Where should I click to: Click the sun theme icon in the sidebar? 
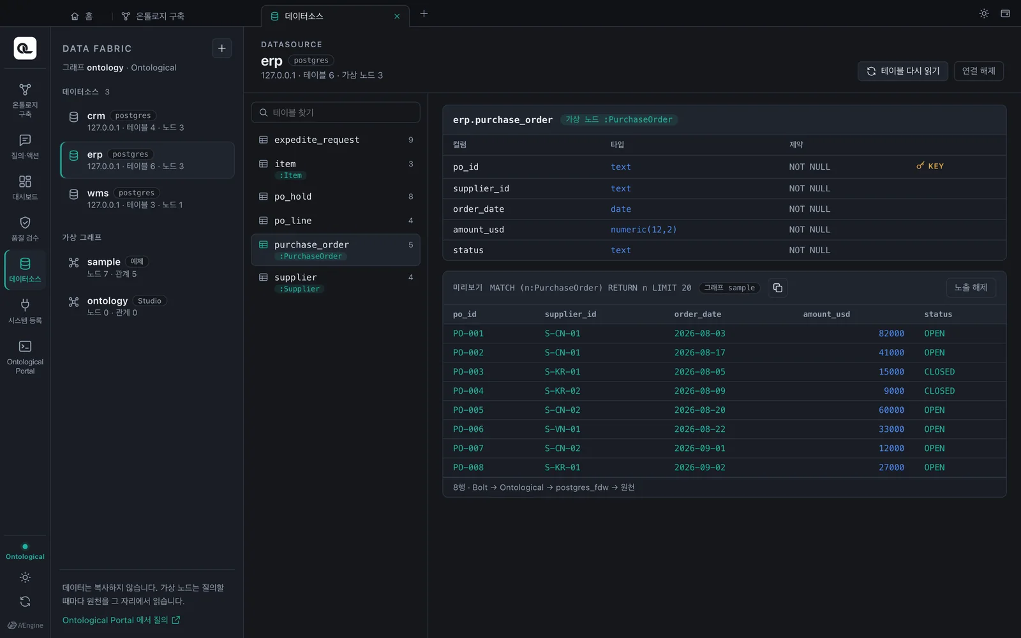pos(25,577)
